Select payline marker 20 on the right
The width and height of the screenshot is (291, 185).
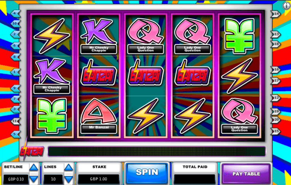point(276,120)
